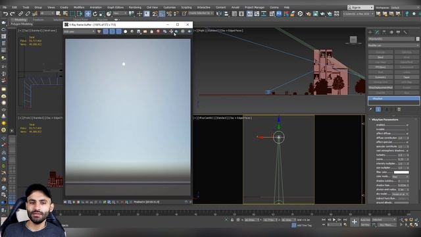
Task: Open the VRaySun filter color swatch
Action: point(401,172)
